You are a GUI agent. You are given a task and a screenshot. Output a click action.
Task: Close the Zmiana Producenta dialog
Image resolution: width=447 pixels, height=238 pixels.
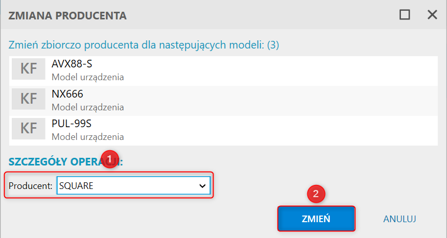coord(432,14)
